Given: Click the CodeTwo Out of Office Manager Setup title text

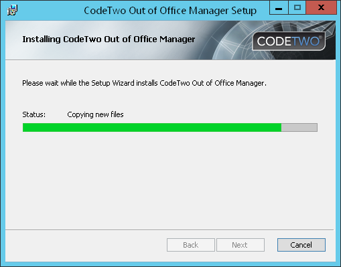Looking at the screenshot, I should (x=170, y=11).
